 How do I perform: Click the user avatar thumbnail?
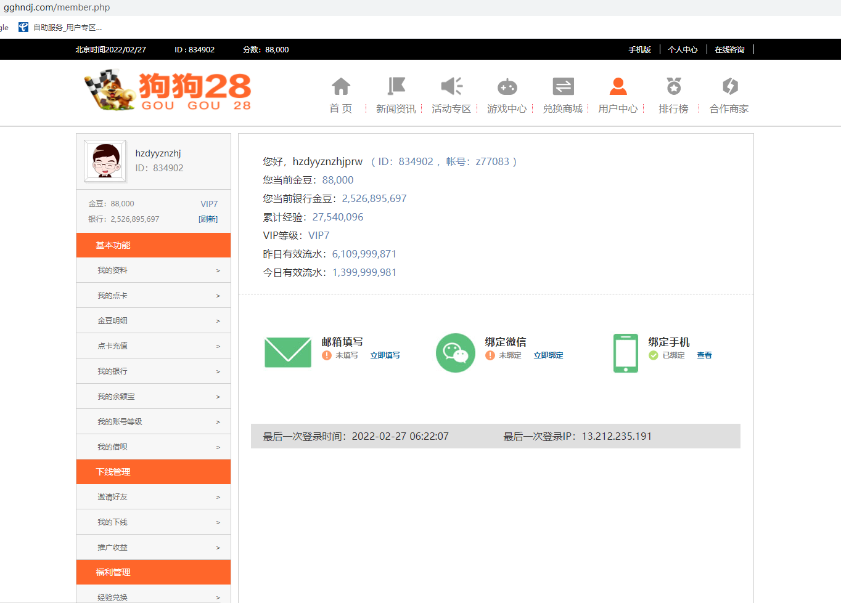point(105,161)
